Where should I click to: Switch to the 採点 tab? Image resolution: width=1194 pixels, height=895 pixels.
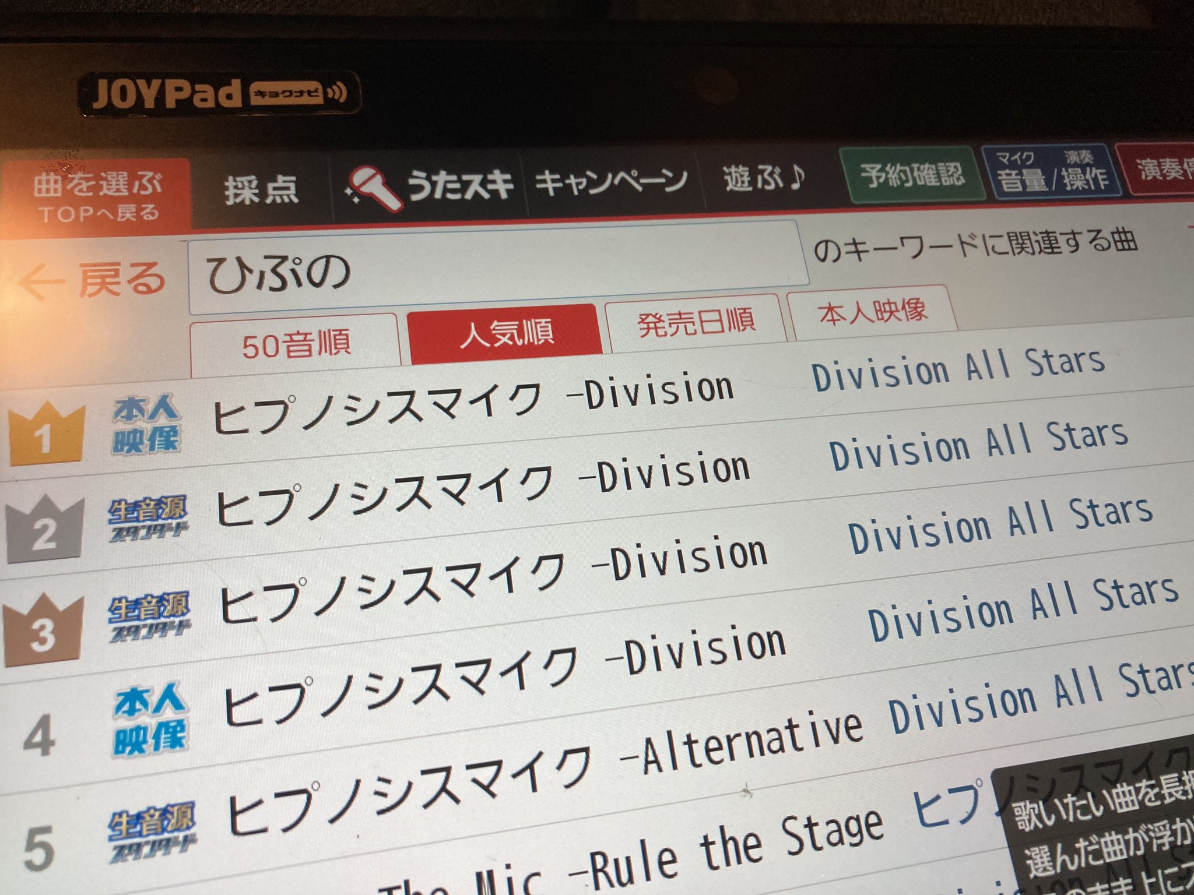point(261,190)
